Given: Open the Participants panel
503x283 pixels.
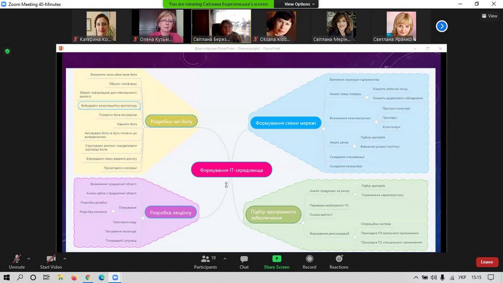Looking at the screenshot, I should click(x=205, y=262).
